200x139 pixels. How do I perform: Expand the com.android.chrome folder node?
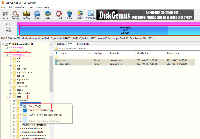[14, 129]
